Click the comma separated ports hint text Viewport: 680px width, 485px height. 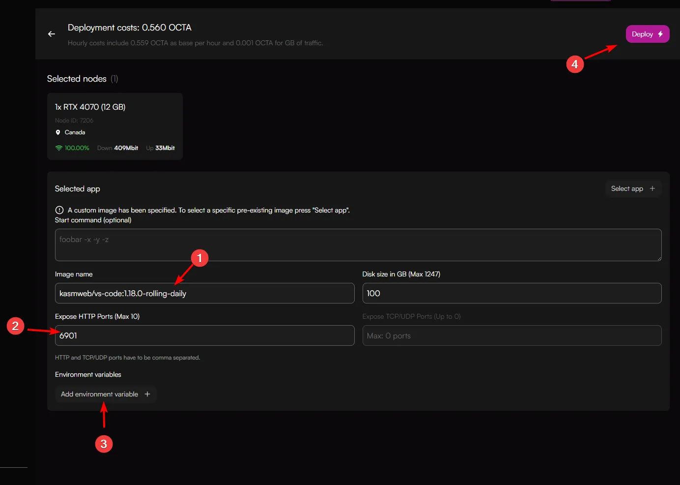coord(128,358)
